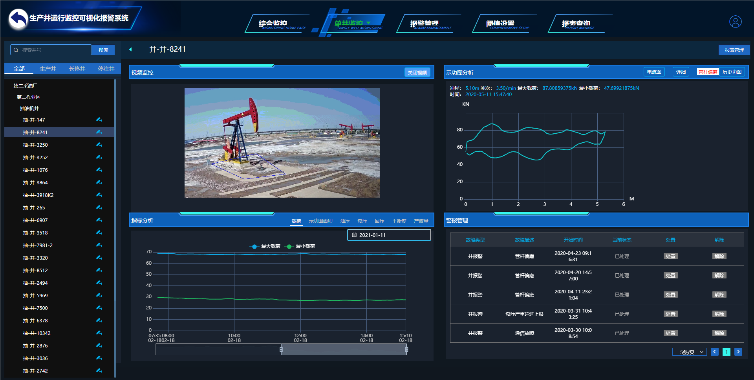
Task: Open the user profile icon
Action: point(736,21)
